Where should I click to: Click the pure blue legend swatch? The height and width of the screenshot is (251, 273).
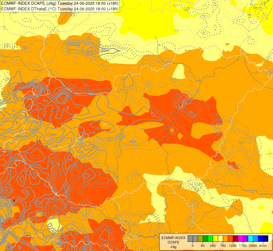260,238
